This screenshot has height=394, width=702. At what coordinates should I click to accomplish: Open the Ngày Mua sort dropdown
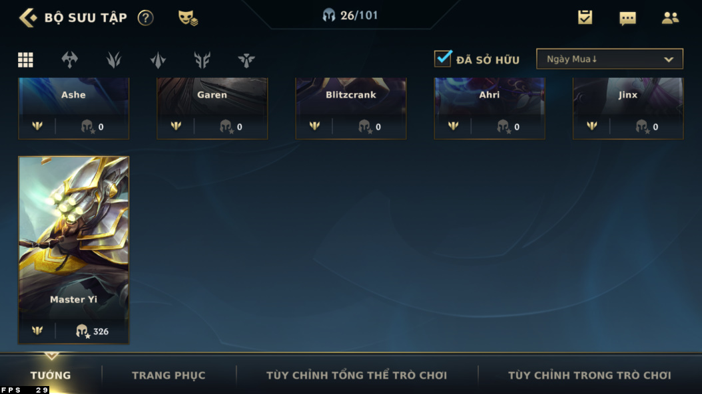tap(609, 59)
